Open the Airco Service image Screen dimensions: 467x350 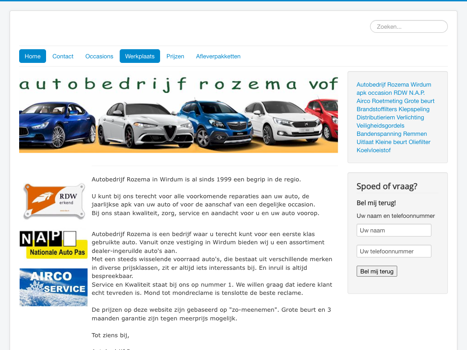[x=53, y=287]
